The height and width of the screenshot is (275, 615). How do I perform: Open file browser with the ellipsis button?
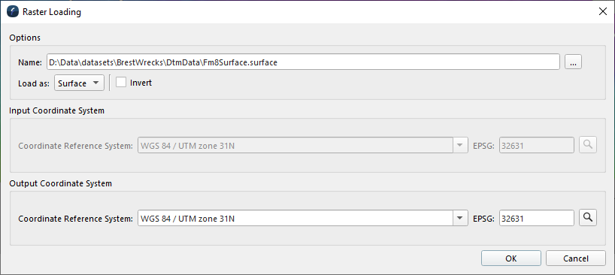573,62
